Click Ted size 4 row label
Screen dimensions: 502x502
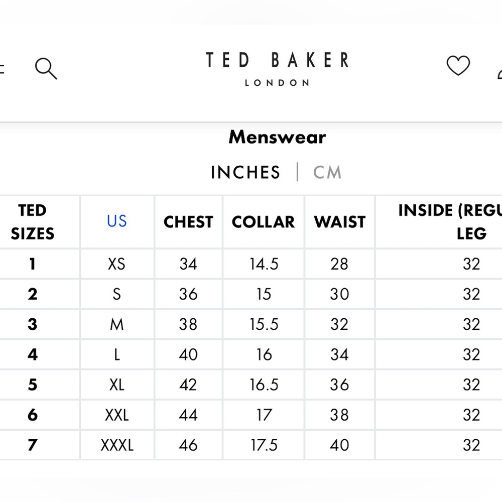(33, 354)
